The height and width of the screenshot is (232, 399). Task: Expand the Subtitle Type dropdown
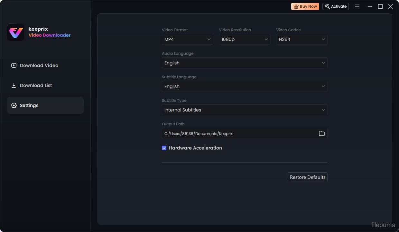[245, 110]
